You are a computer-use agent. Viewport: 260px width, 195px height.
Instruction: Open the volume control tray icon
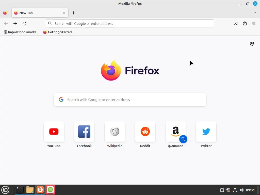point(241,190)
